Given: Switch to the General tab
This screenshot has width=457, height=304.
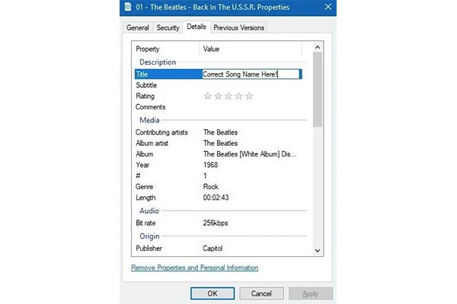Looking at the screenshot, I should pos(138,27).
